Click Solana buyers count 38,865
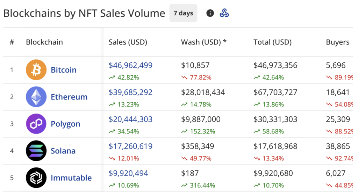The image size is (358, 192). (x=338, y=146)
